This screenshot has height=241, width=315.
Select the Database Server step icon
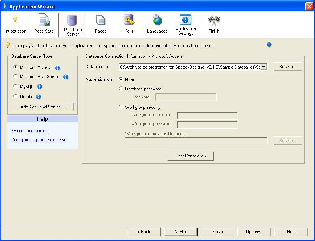(x=72, y=20)
